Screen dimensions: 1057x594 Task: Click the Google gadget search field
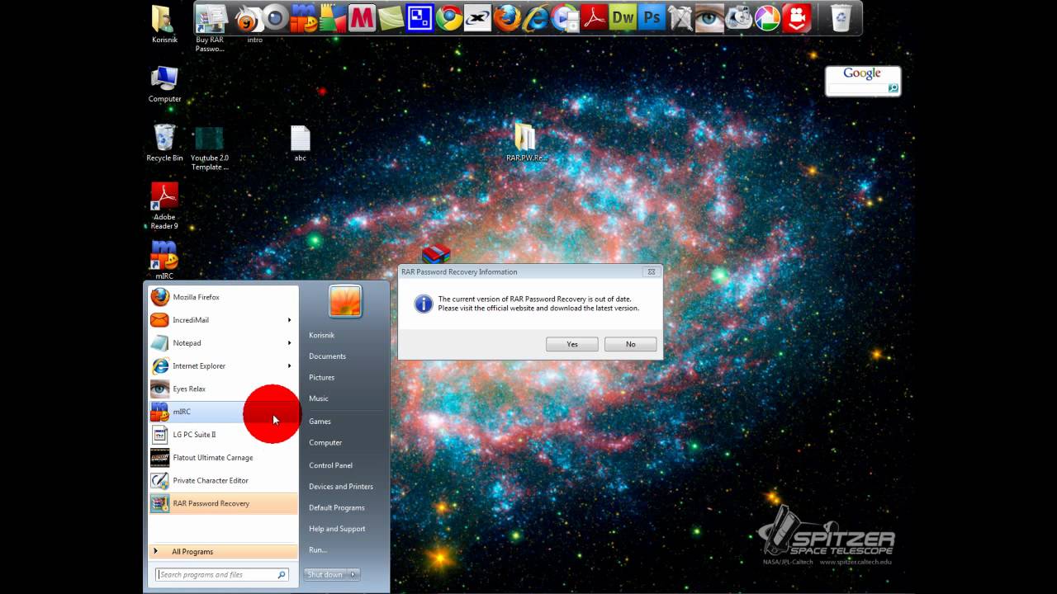[x=857, y=87]
